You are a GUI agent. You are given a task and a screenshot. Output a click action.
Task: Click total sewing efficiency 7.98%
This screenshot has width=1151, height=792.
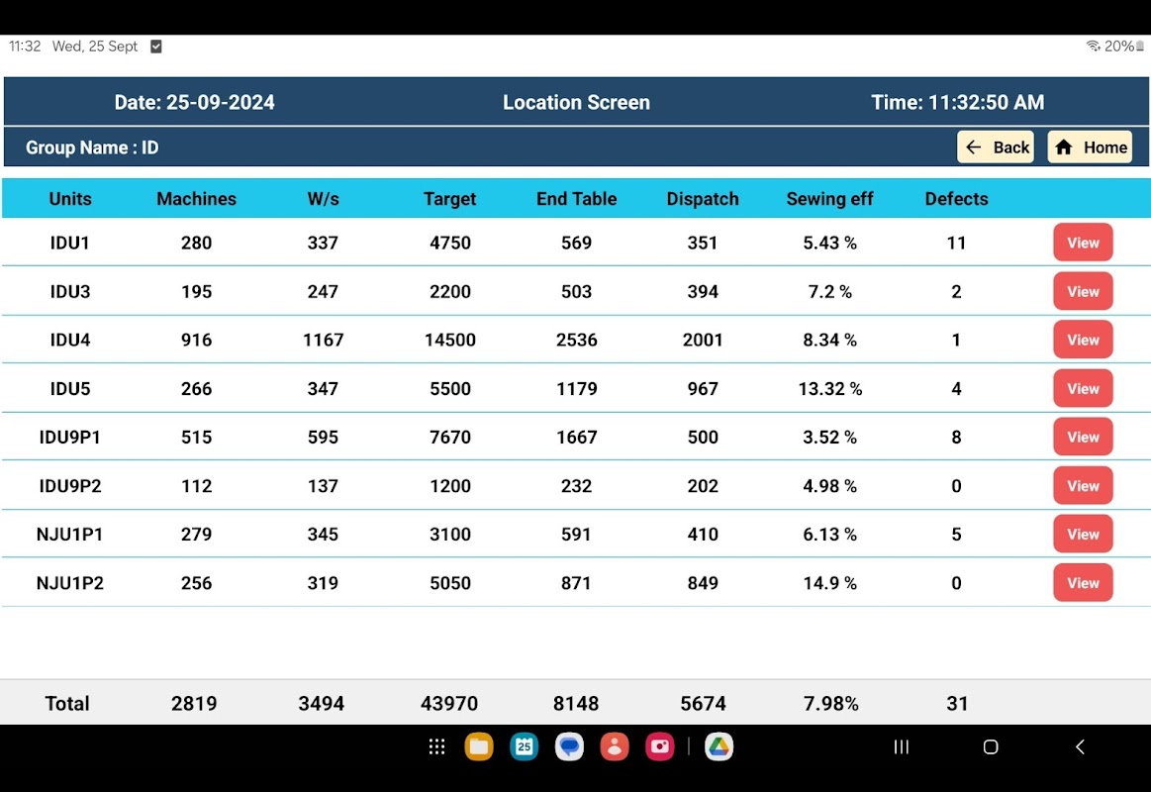tap(830, 703)
